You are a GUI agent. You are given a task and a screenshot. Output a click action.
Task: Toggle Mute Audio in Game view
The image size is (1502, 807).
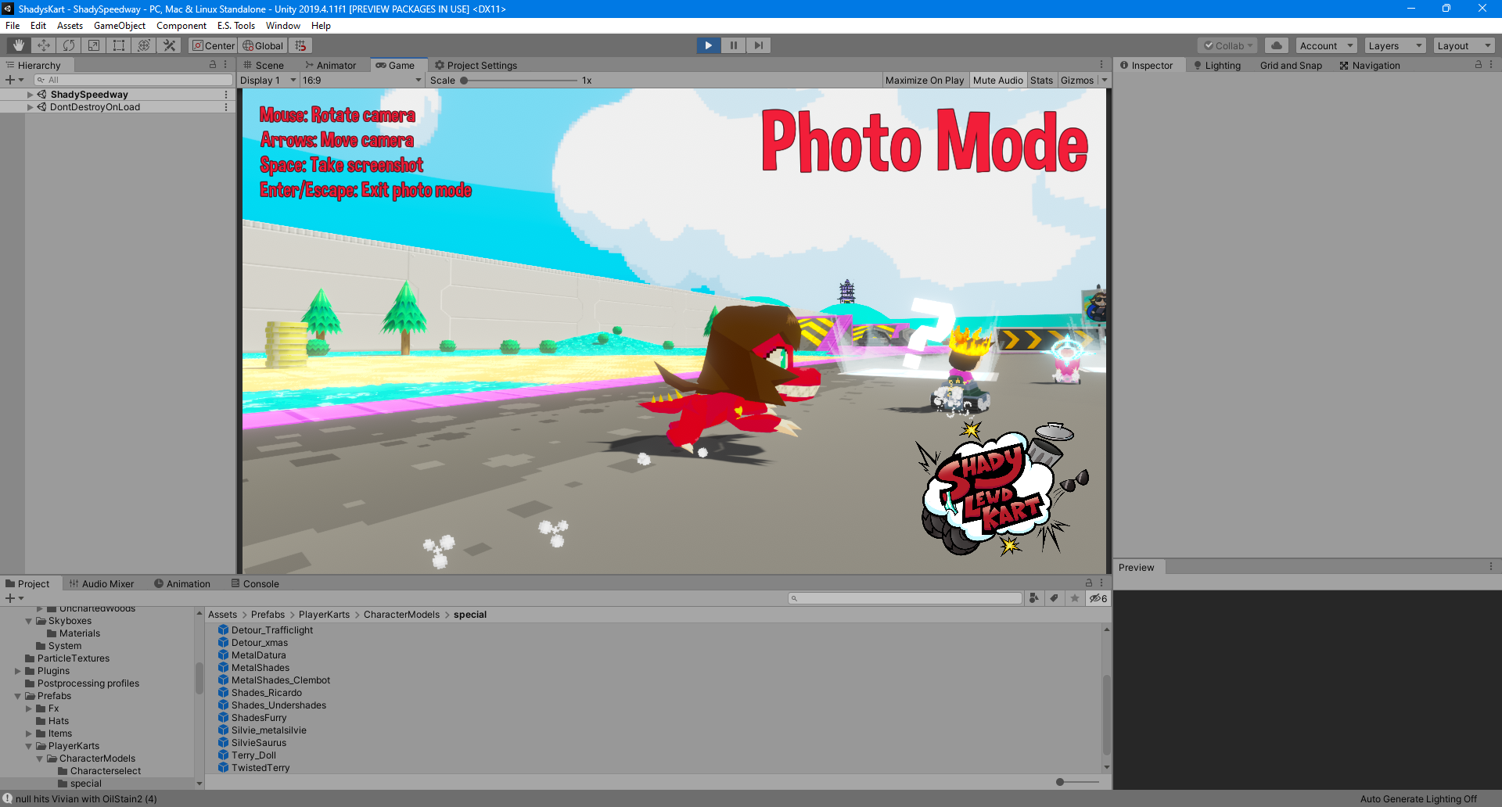(997, 80)
